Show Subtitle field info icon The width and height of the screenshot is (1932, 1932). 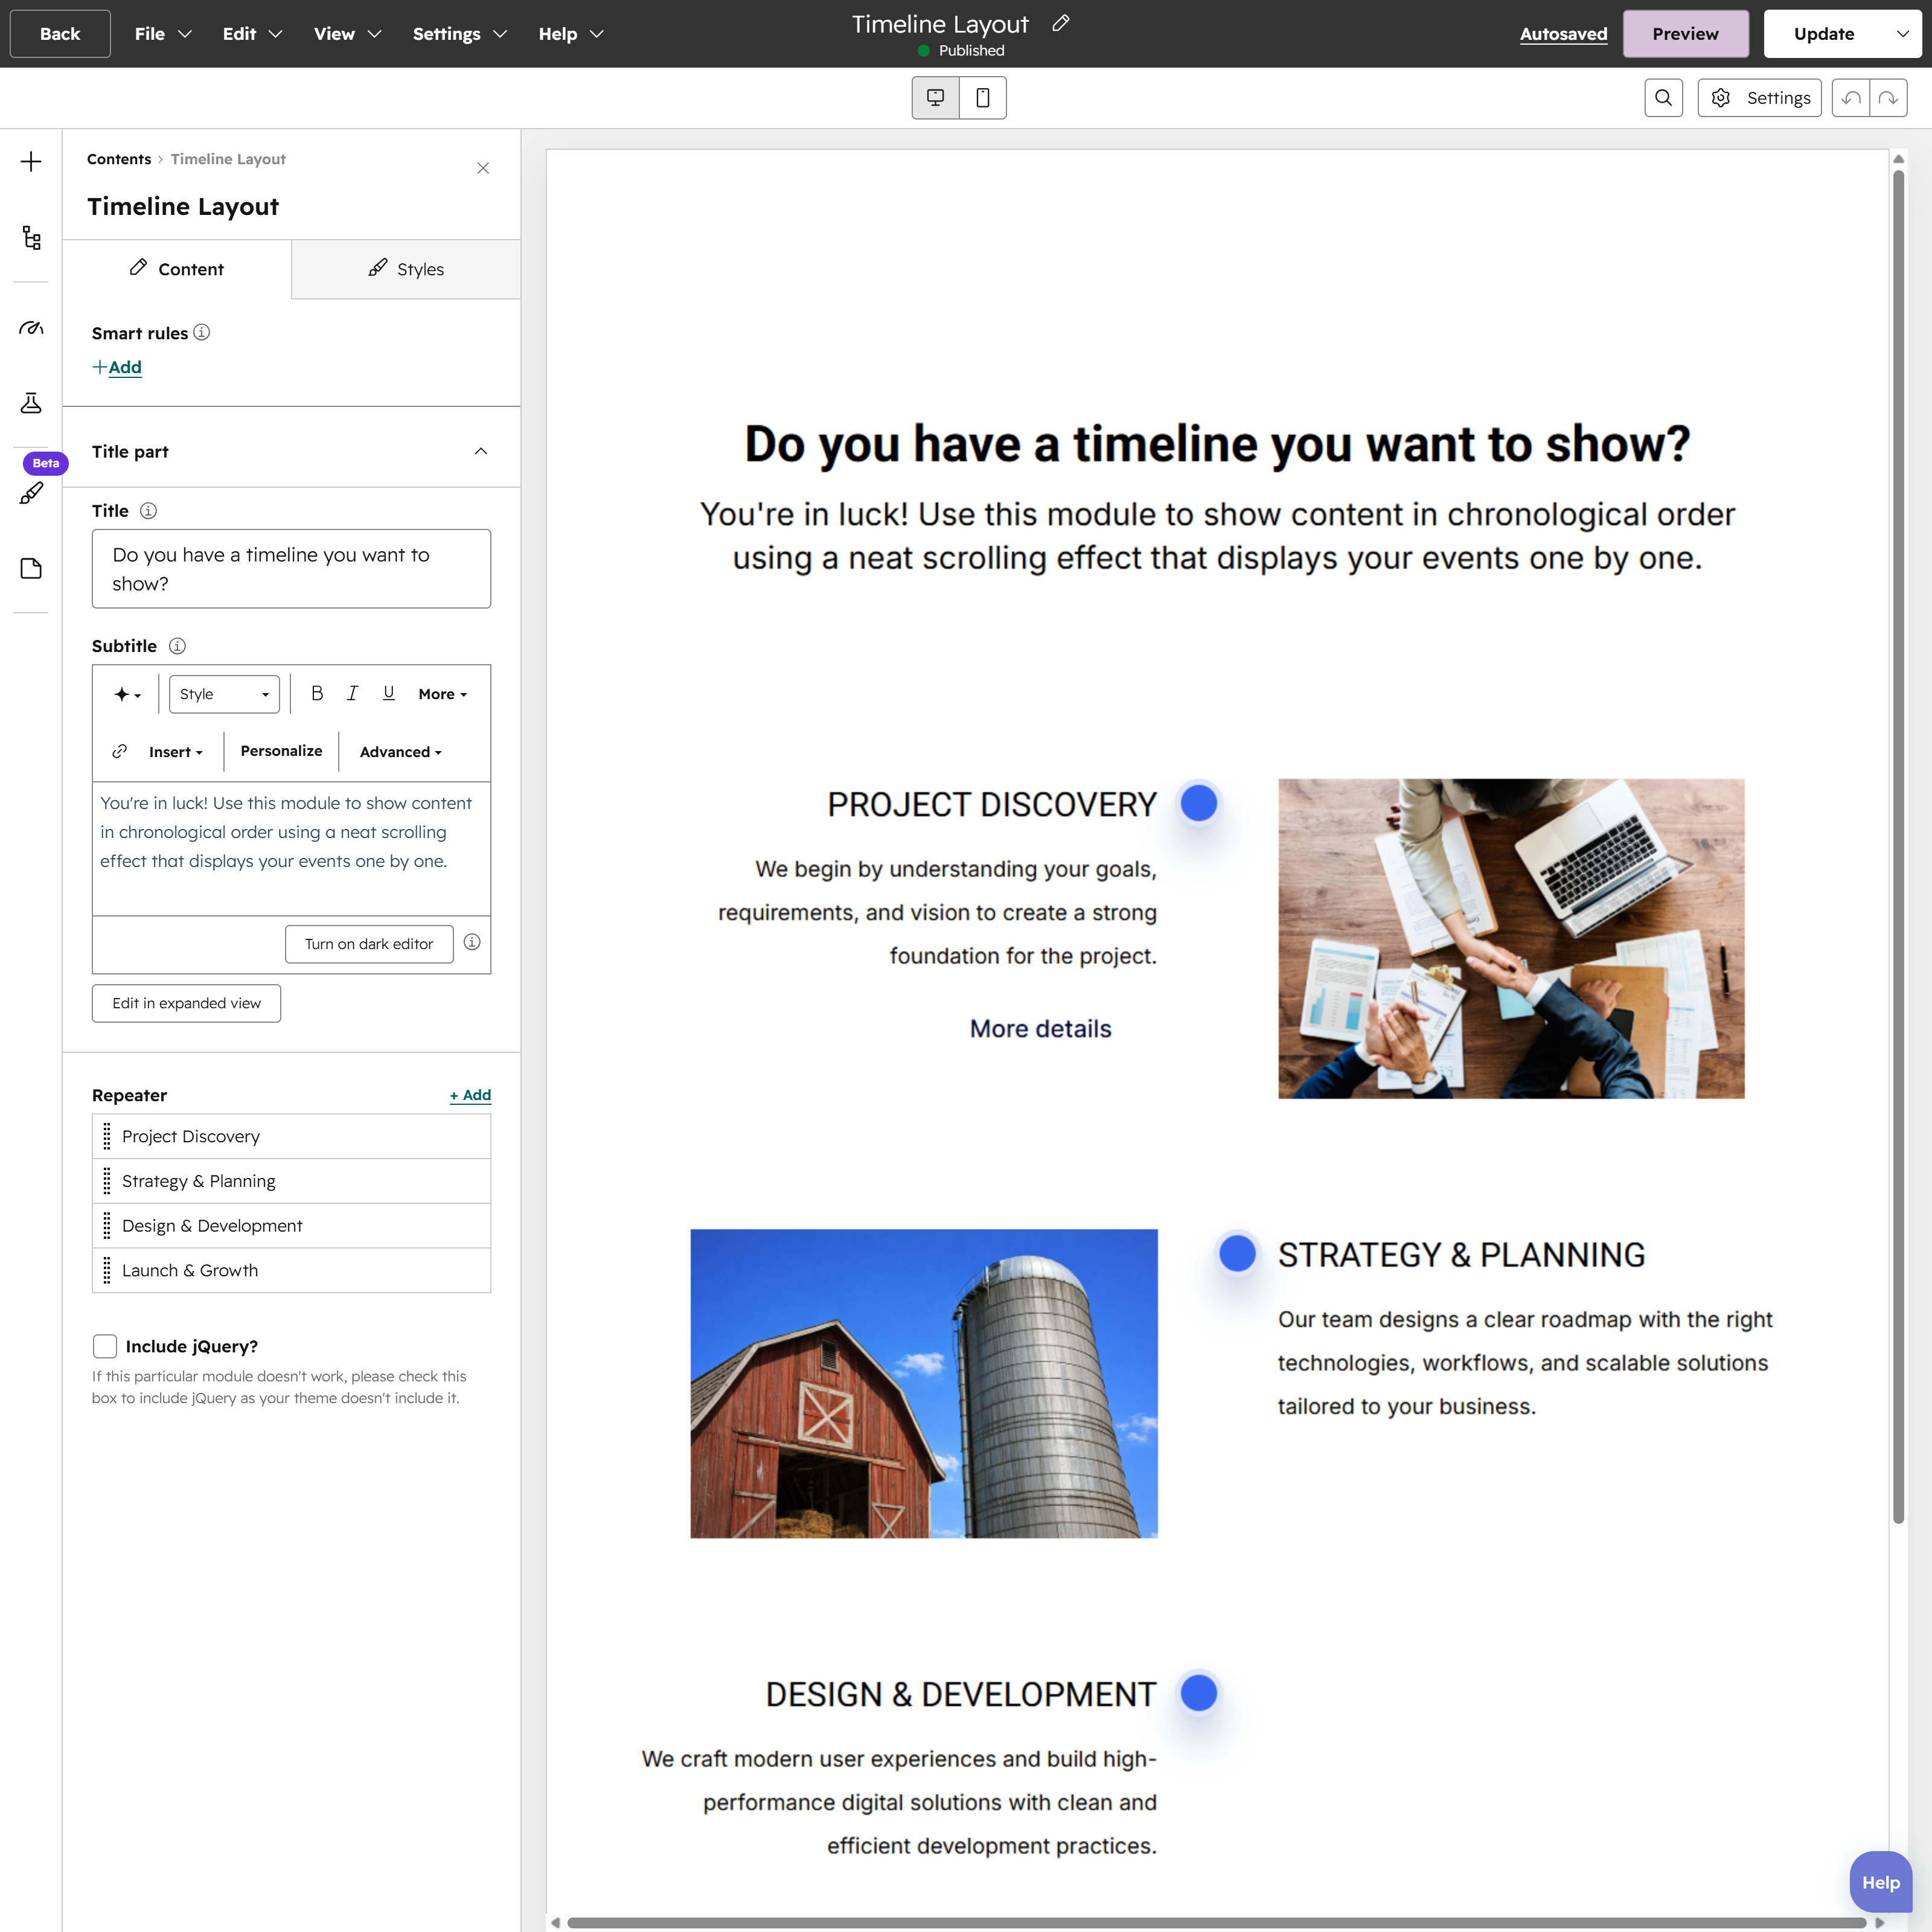(x=177, y=646)
